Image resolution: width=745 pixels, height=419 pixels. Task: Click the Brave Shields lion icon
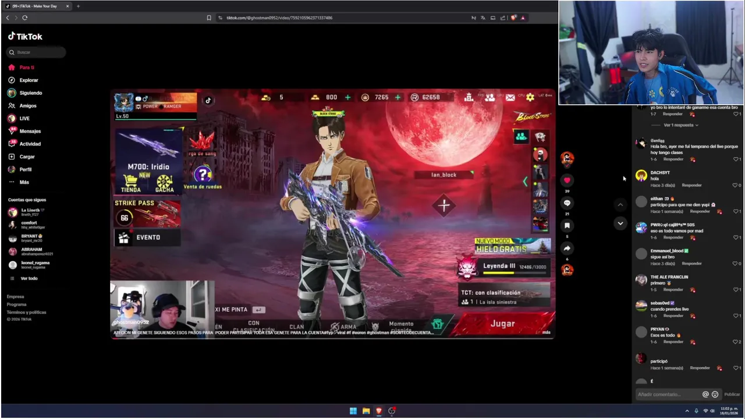[513, 18]
